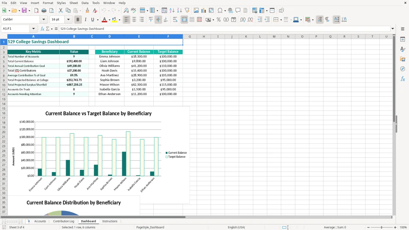409x230 pixels.
Task: Select column G header
Action: pos(190,36)
